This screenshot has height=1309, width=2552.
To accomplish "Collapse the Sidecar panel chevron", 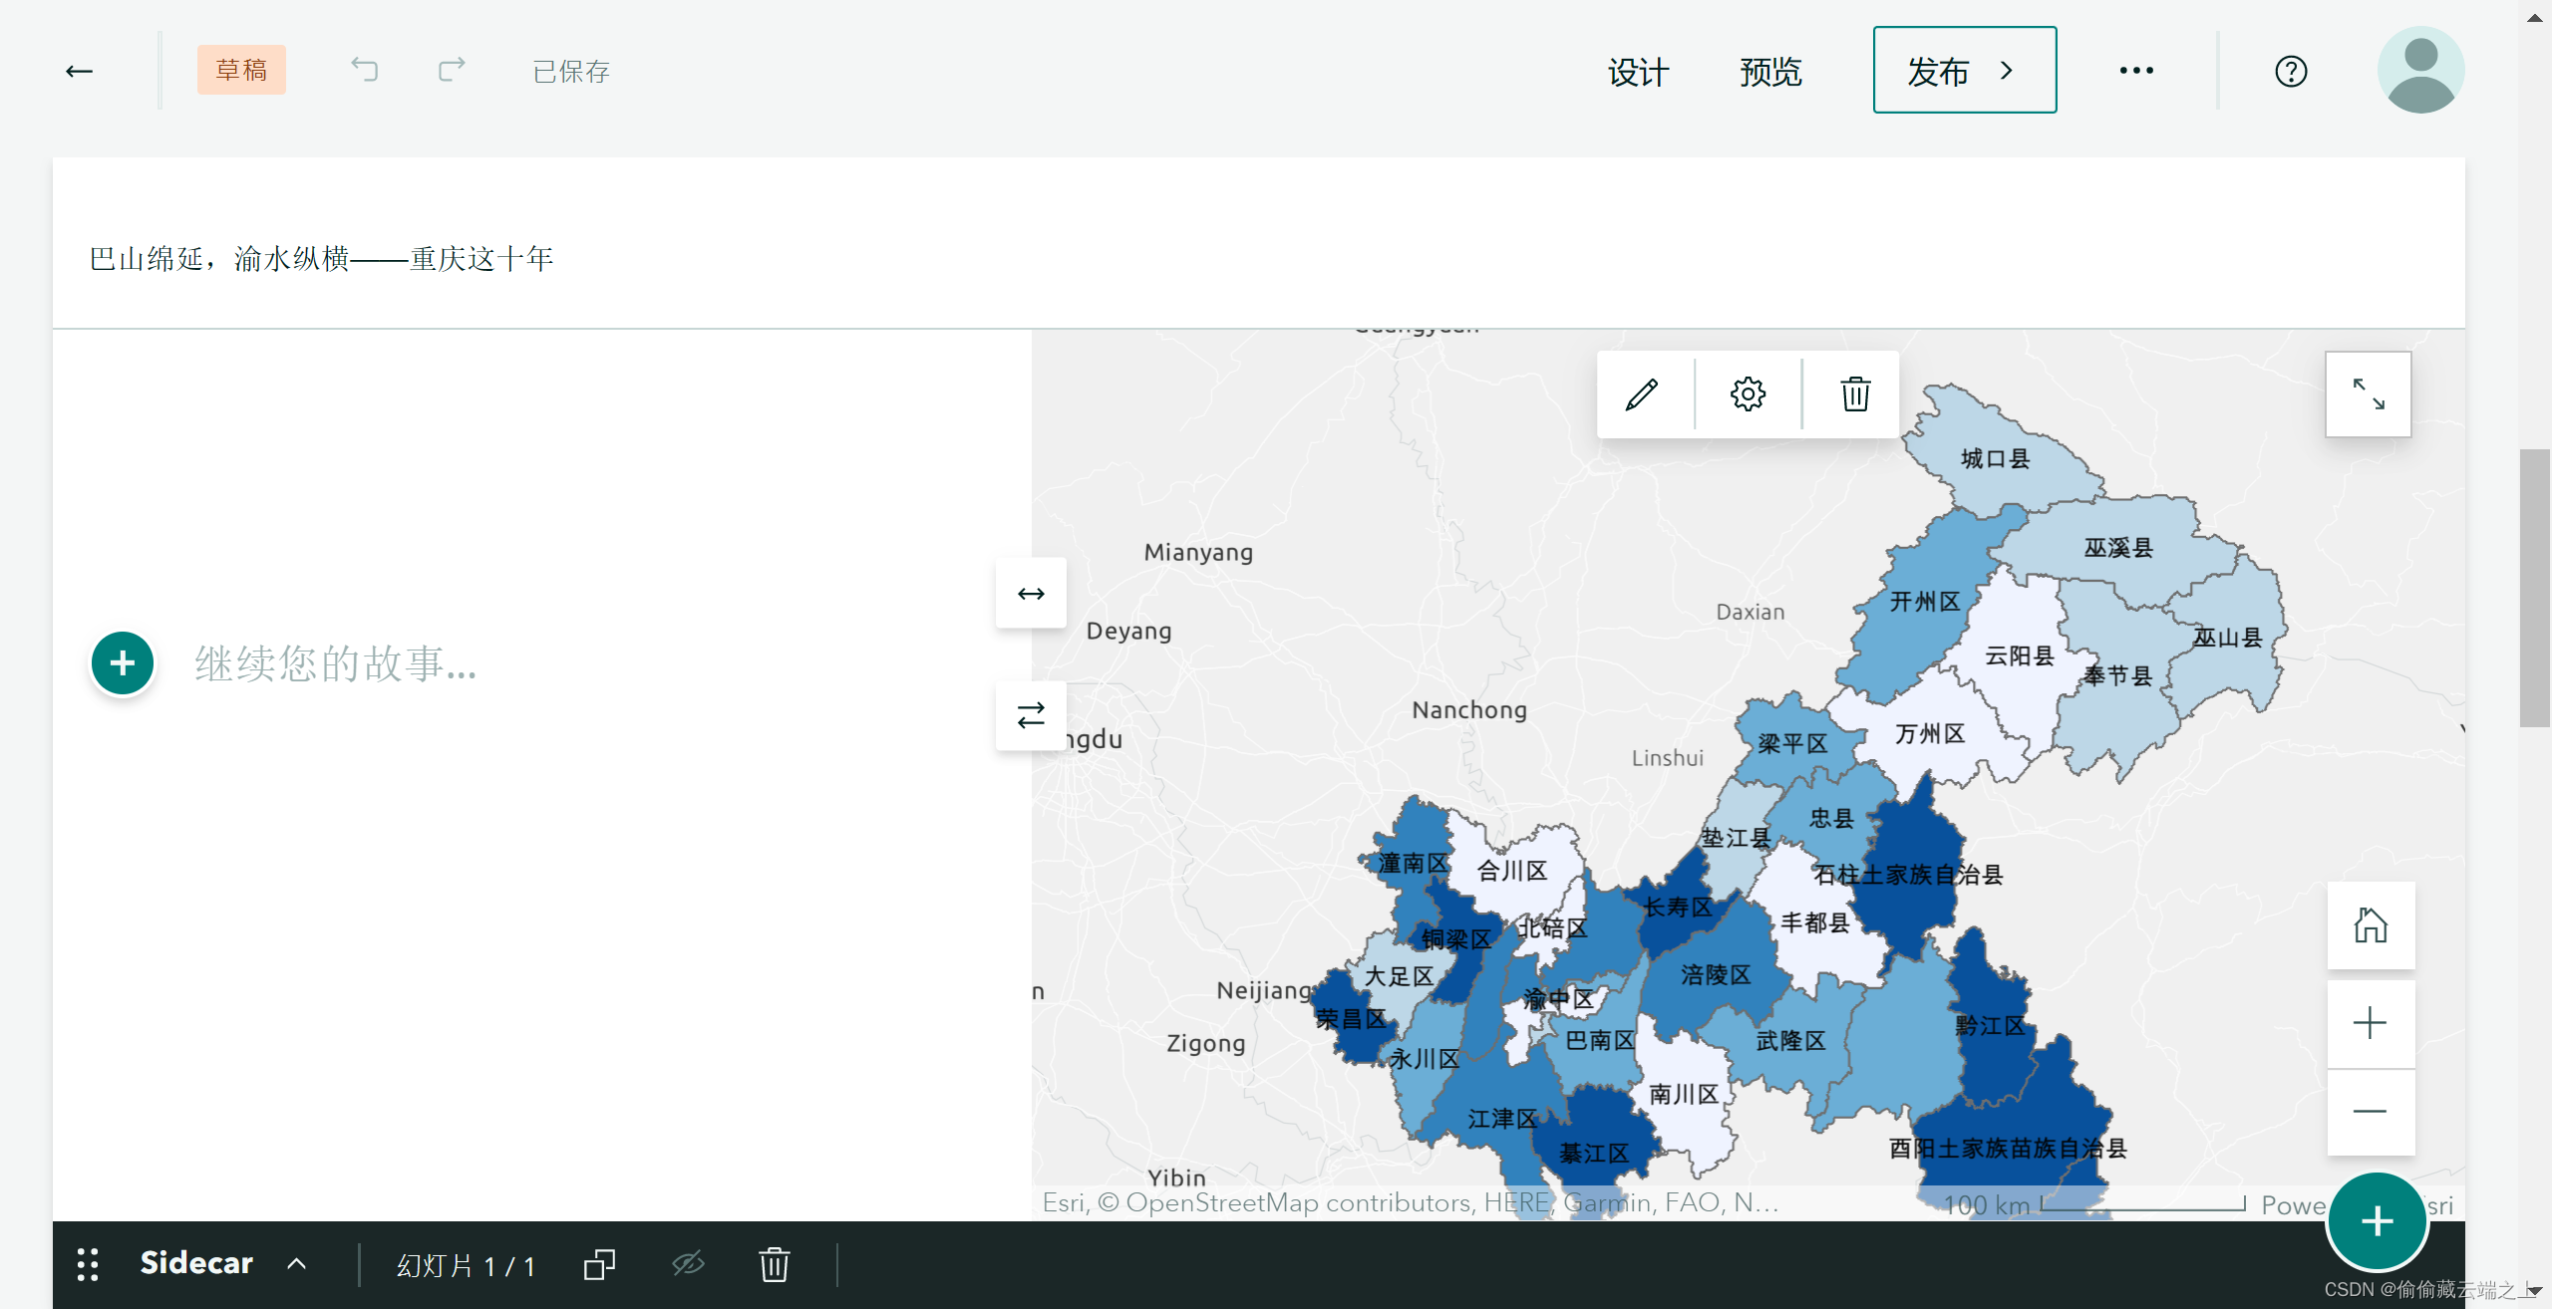I will pos(297,1263).
